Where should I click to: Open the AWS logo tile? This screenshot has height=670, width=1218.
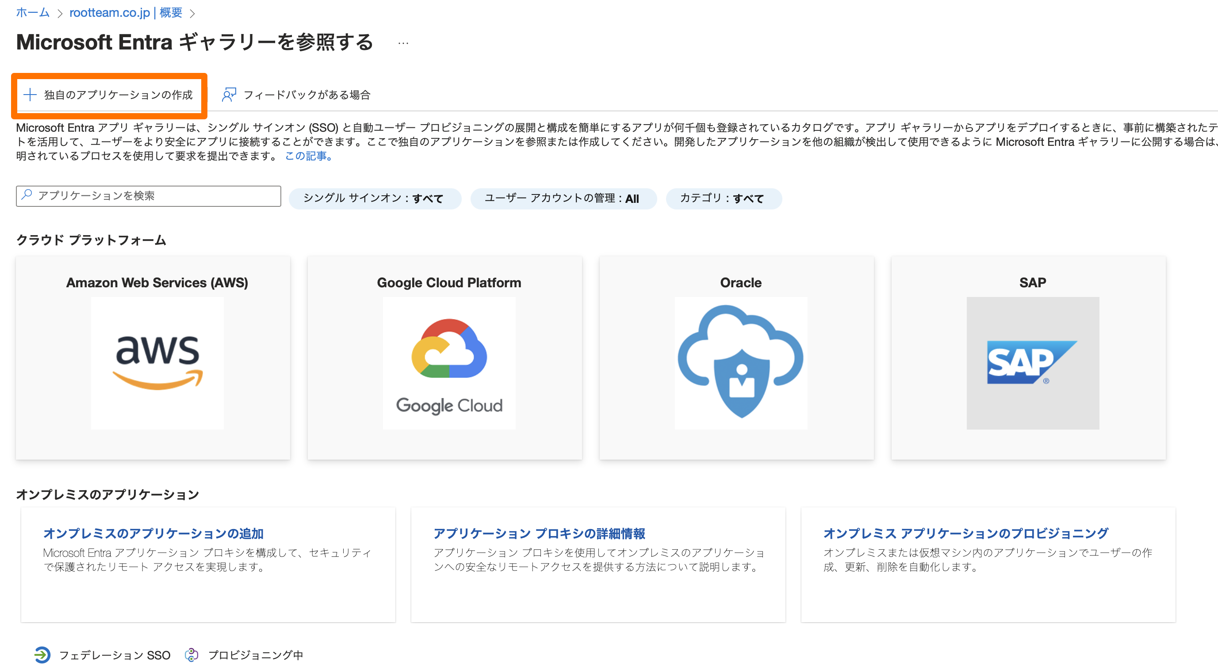click(157, 363)
